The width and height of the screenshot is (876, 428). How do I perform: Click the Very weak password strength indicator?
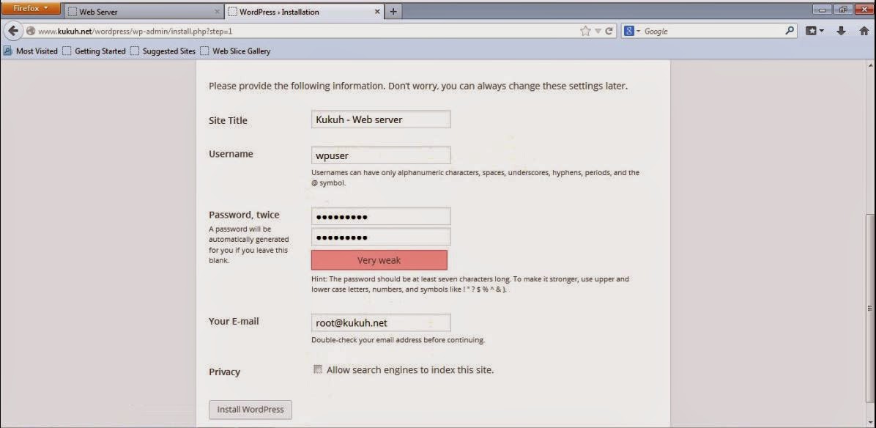coord(379,260)
